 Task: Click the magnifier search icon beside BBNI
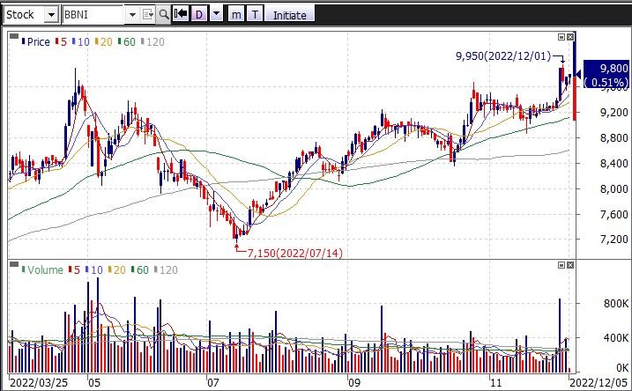click(x=164, y=14)
